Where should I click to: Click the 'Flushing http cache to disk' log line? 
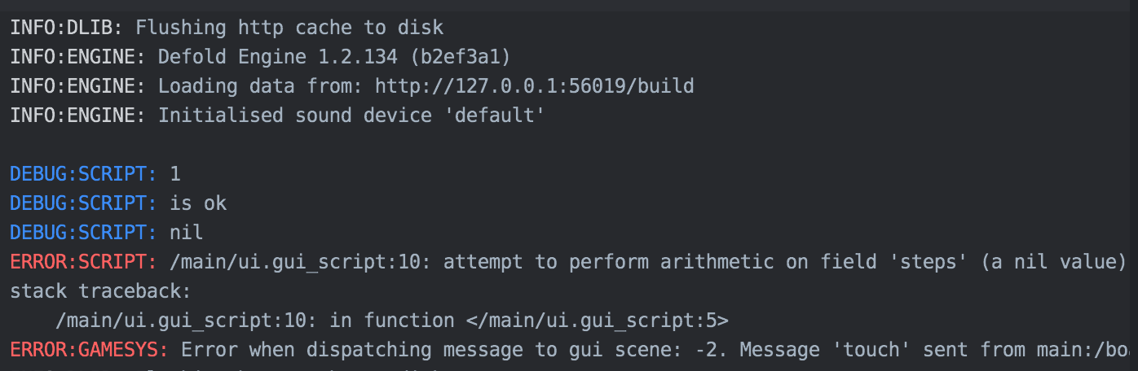[x=227, y=28]
